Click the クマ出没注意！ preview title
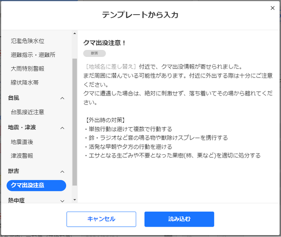The image size is (281, 237). pos(105,43)
